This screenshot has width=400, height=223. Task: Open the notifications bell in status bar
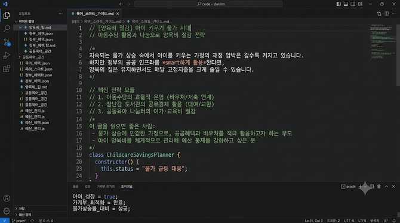click(394, 221)
